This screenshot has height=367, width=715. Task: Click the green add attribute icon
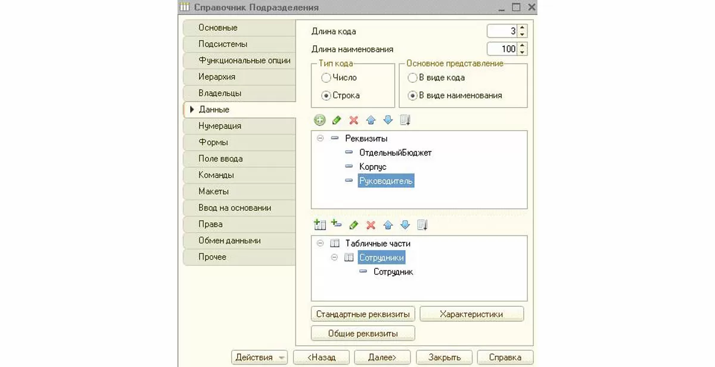pyautogui.click(x=320, y=120)
